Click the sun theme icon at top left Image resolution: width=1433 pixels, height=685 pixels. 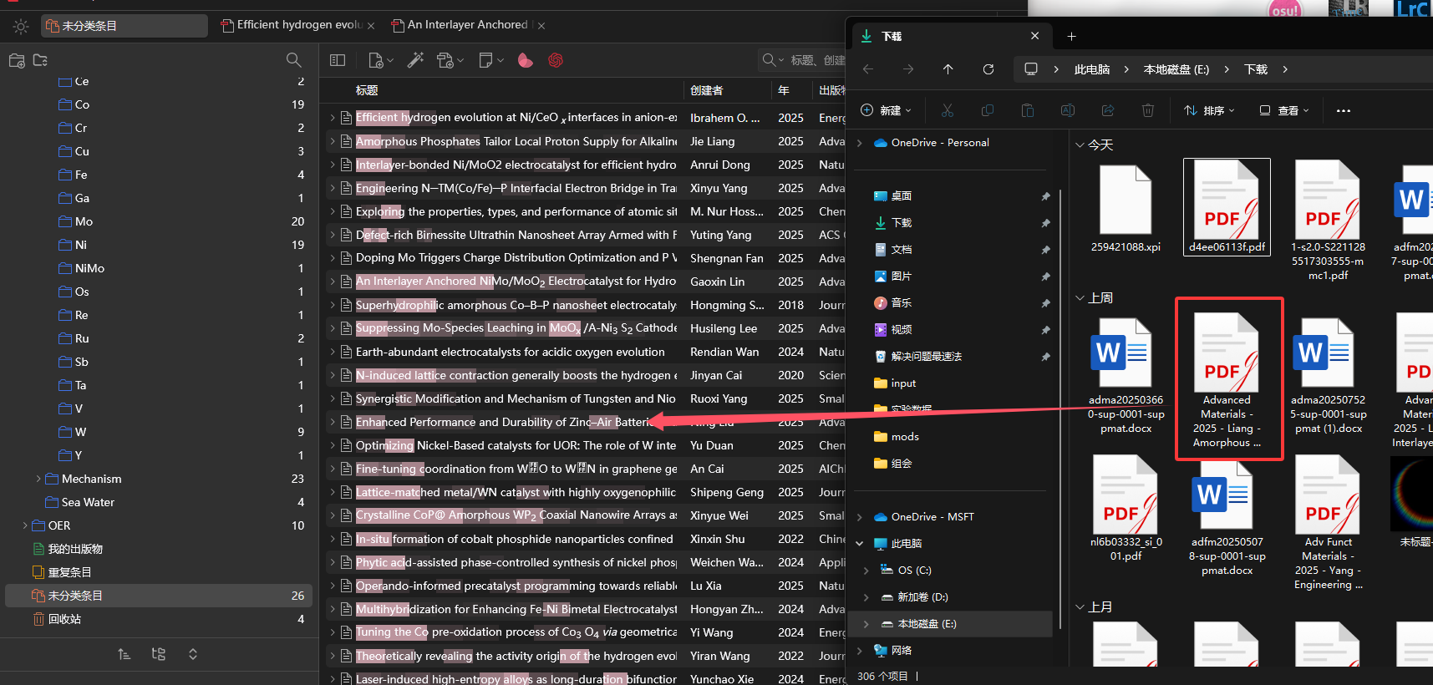(x=21, y=27)
